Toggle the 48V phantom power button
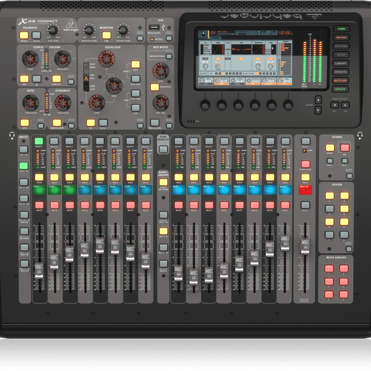This screenshot has width=371, height=371. pyautogui.click(x=24, y=79)
